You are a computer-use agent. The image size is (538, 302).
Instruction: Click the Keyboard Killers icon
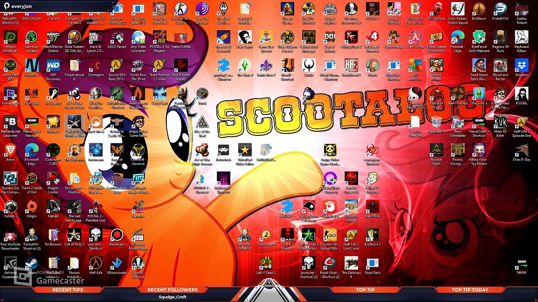click(x=522, y=41)
